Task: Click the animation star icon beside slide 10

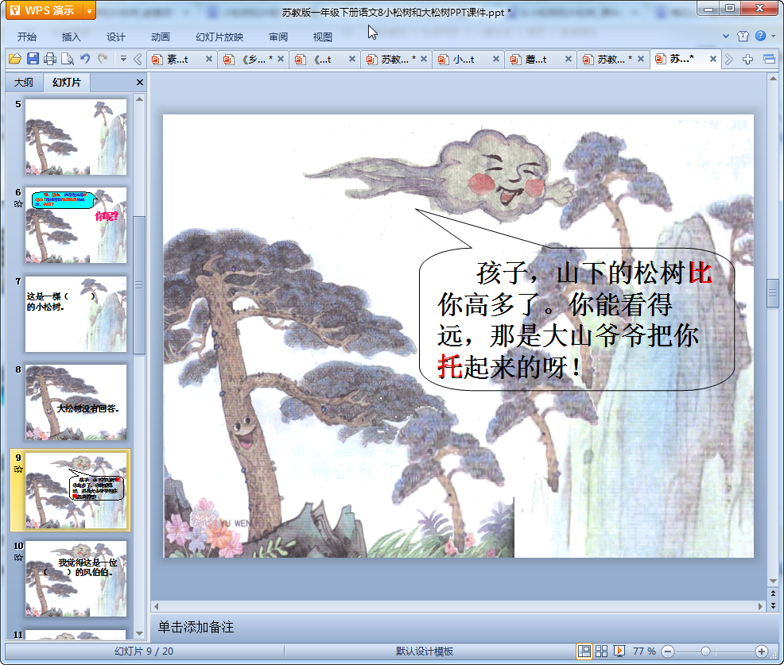Action: point(18,557)
